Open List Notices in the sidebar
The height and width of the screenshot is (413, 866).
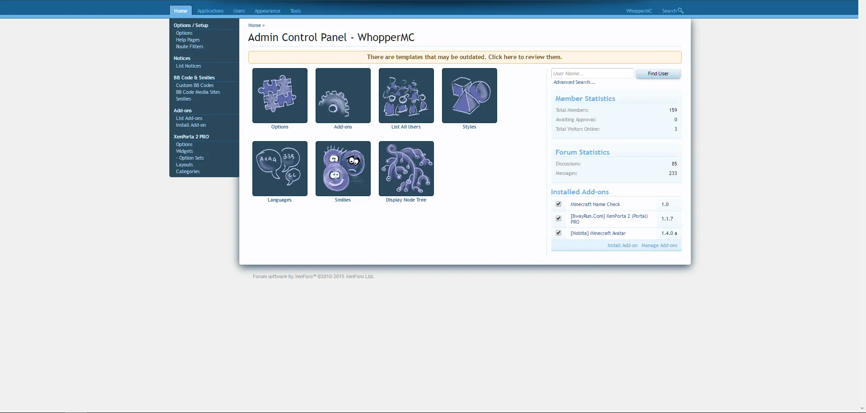tap(188, 66)
